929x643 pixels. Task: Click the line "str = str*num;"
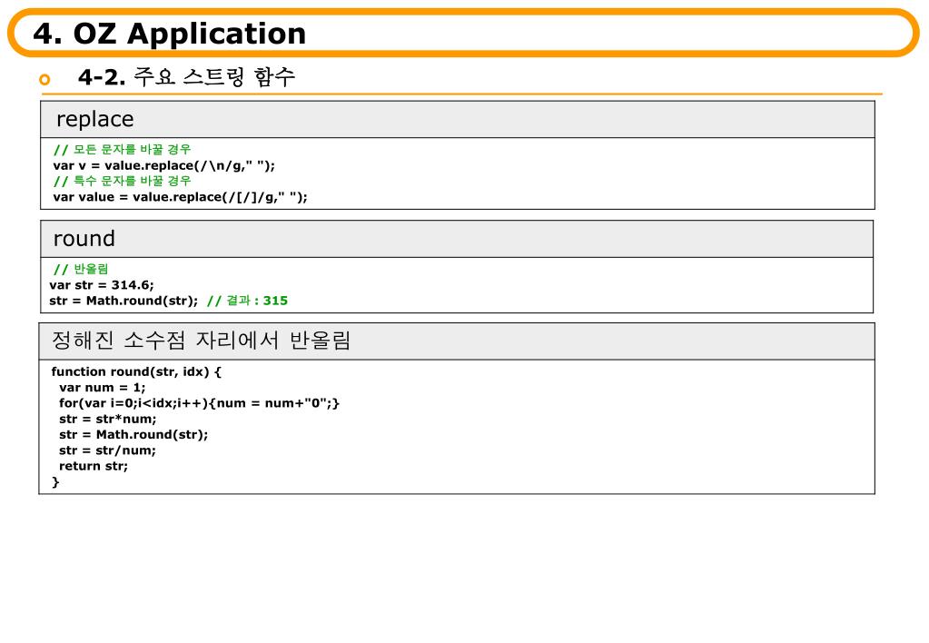(107, 419)
